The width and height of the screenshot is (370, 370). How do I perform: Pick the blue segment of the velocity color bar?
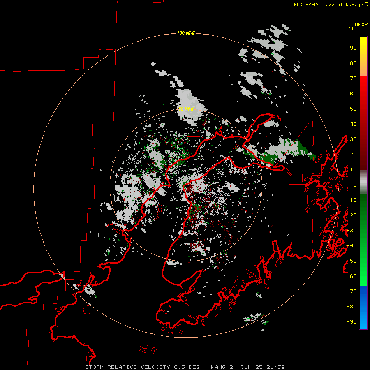point(363,307)
